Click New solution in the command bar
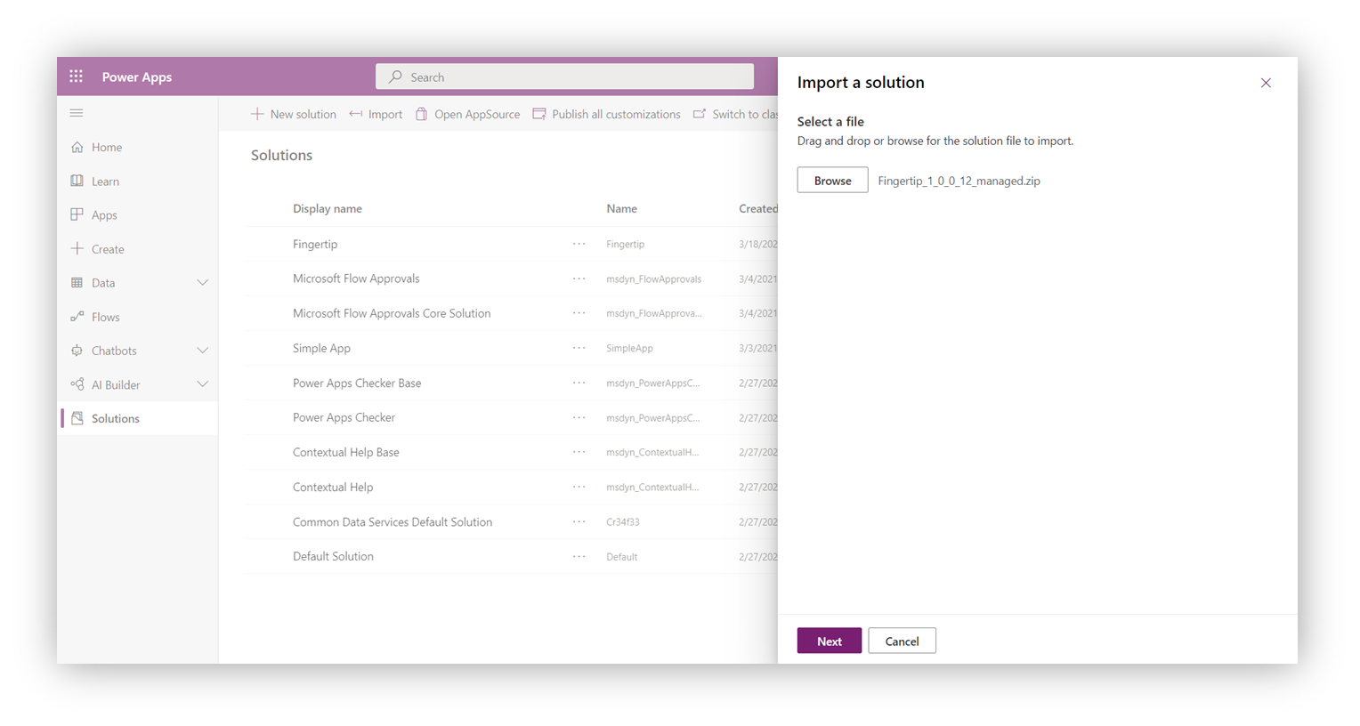This screenshot has width=1360, height=726. tap(294, 114)
